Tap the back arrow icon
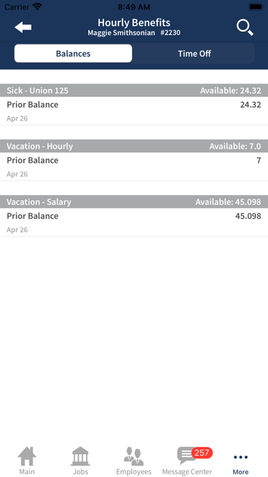Screen dimensions: 268x477 tap(23, 27)
